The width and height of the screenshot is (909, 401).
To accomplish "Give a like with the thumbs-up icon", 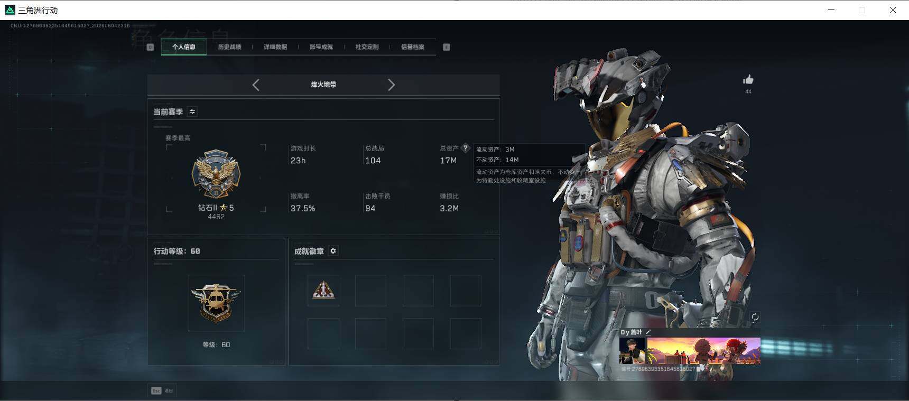I will [748, 80].
